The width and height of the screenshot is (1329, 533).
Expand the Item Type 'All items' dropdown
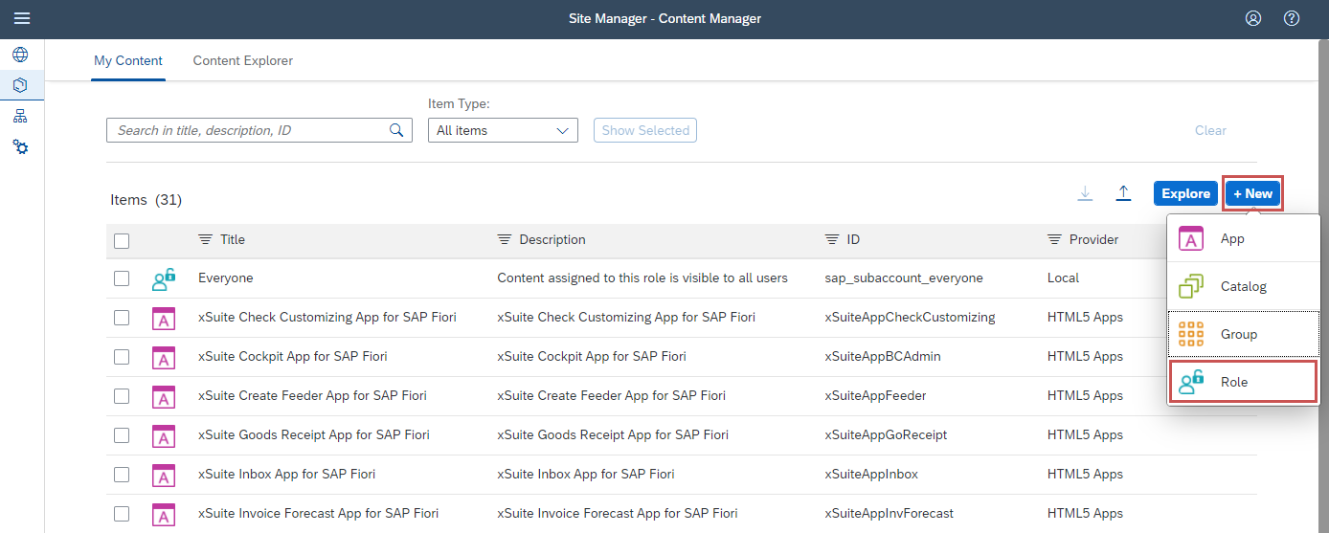pyautogui.click(x=503, y=130)
